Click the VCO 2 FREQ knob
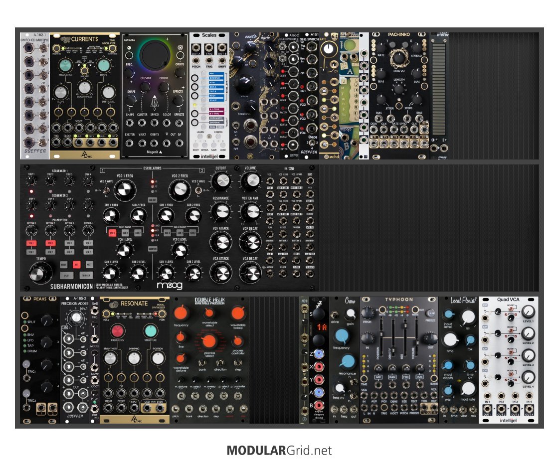Screen dimensions: 559x461 click(180, 189)
